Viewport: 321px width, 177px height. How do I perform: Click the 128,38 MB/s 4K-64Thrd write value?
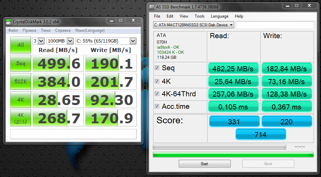point(287,94)
